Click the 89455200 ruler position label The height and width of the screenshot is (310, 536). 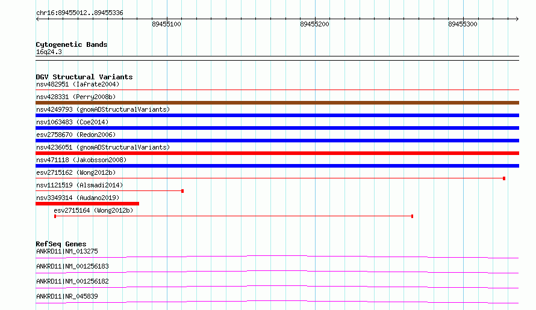coord(314,24)
